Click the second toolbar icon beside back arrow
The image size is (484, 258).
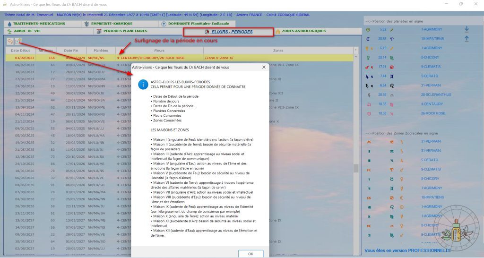coord(18,42)
